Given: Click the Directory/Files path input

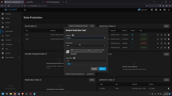Looking at the screenshot, I should coord(86,61).
